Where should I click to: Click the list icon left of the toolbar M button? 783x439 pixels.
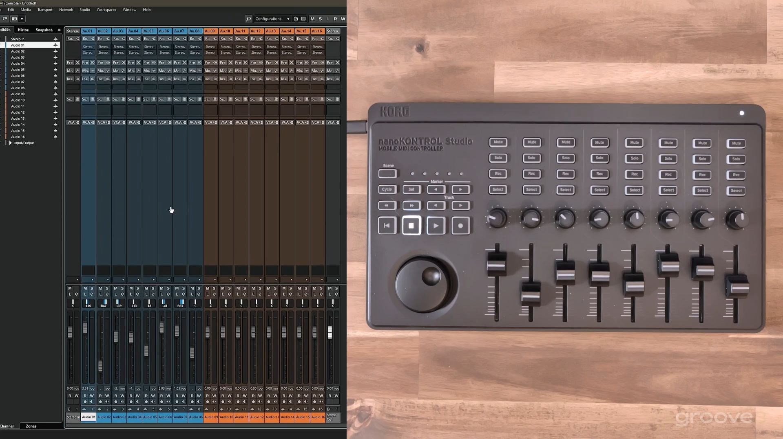coord(303,19)
